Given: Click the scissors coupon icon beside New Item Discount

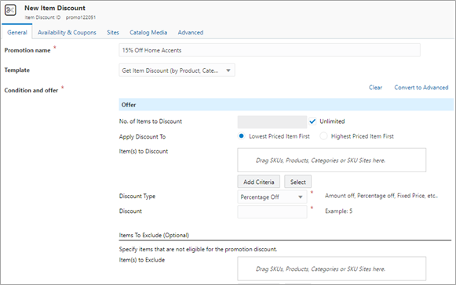Looking at the screenshot, I should point(10,10).
